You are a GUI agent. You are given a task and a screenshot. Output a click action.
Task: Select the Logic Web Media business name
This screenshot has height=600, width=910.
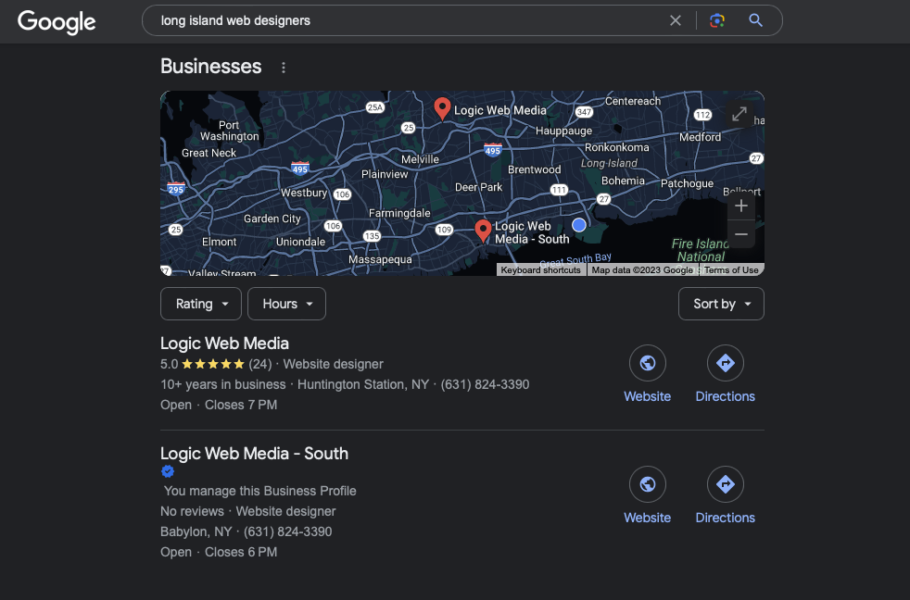click(224, 344)
